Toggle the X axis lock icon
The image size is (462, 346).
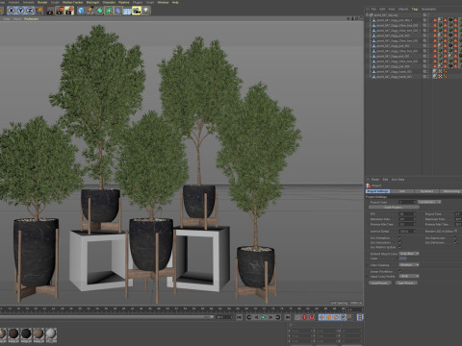[12, 11]
